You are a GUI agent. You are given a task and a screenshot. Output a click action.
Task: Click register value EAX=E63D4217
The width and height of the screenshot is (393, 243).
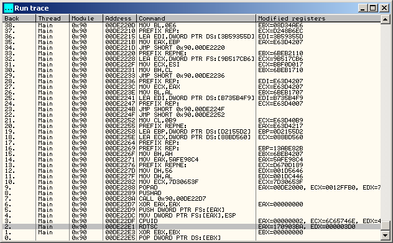(280, 126)
